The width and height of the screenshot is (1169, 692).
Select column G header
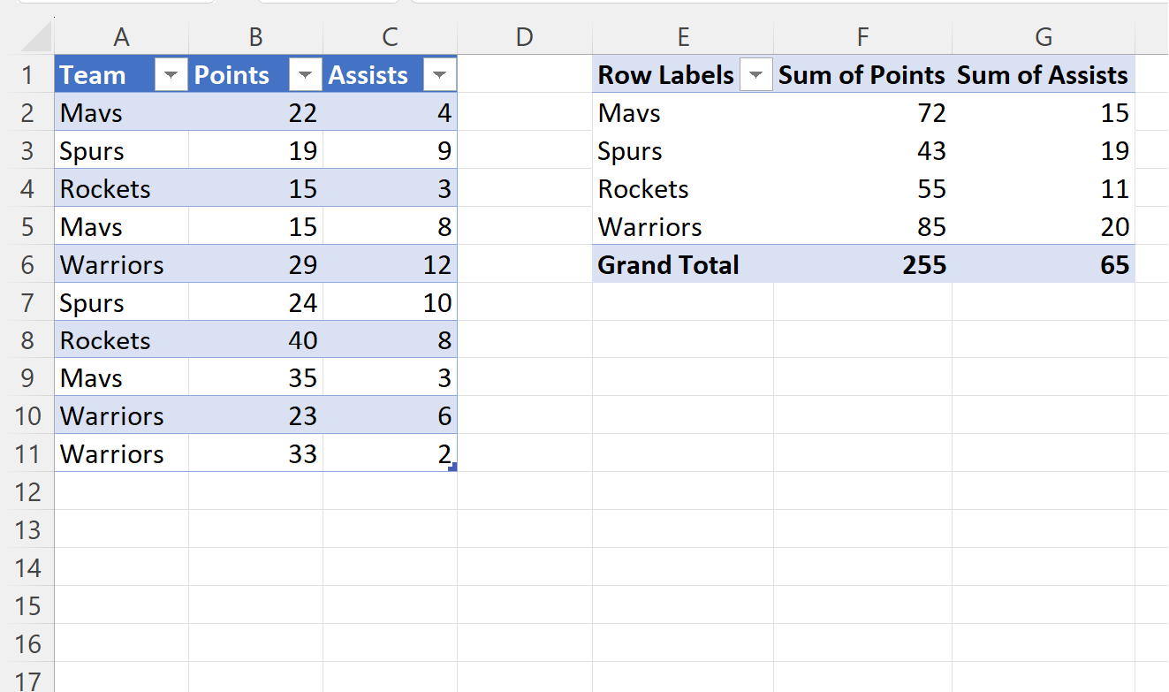coord(1044,37)
